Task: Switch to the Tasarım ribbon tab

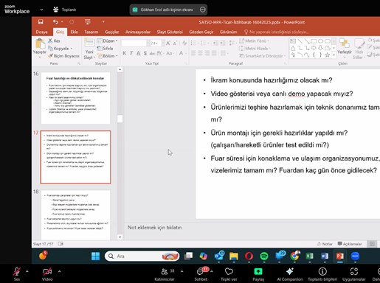Action: [x=91, y=32]
